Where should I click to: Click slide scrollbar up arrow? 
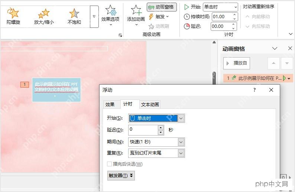point(214,42)
